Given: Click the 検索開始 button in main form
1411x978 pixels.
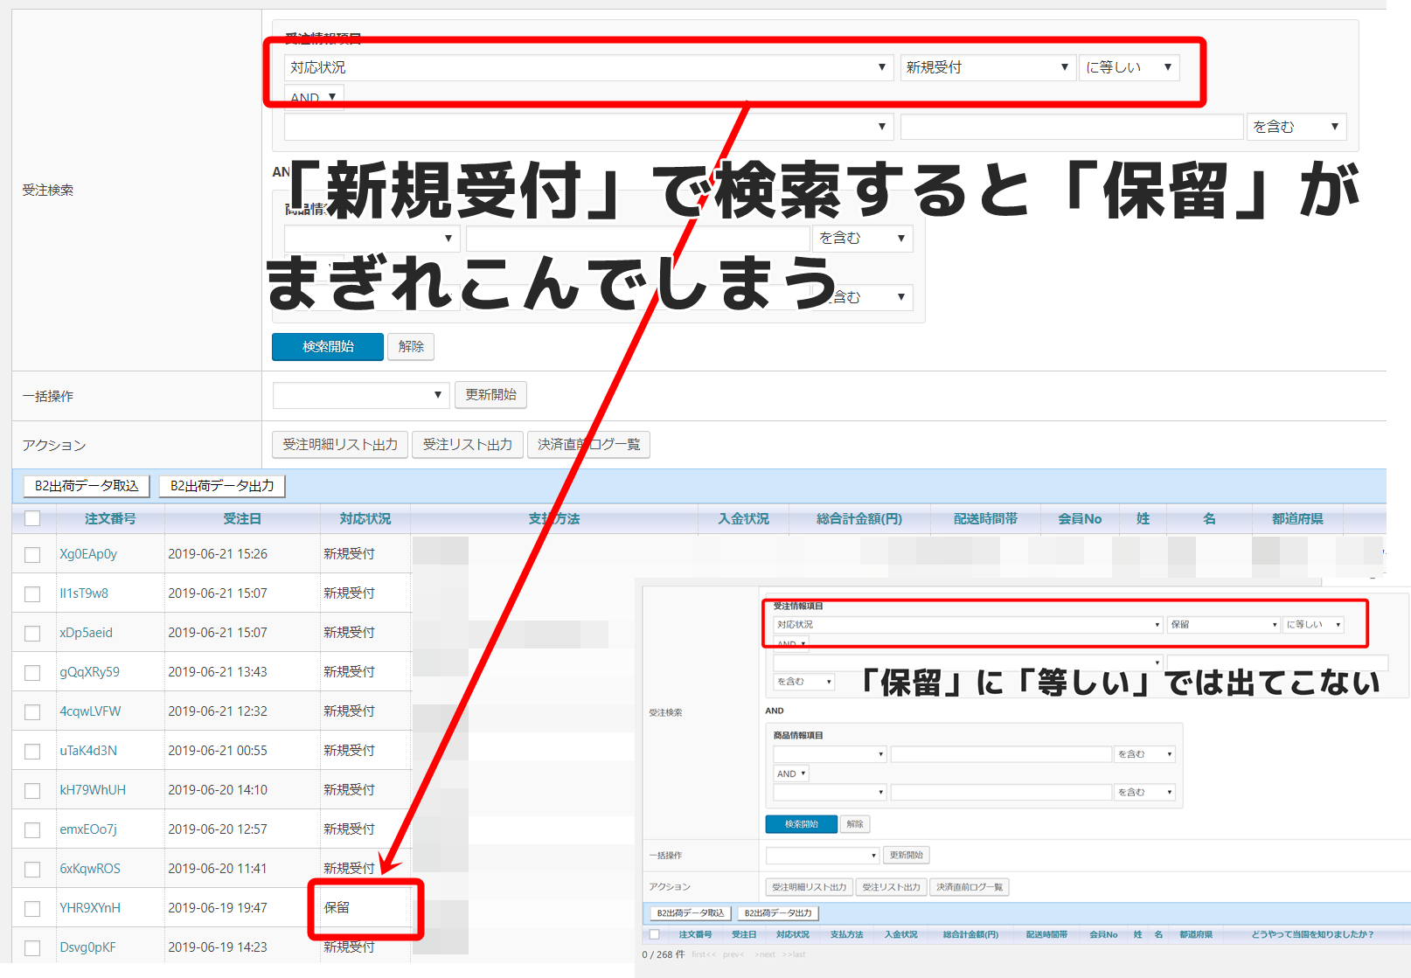Looking at the screenshot, I should (x=328, y=347).
